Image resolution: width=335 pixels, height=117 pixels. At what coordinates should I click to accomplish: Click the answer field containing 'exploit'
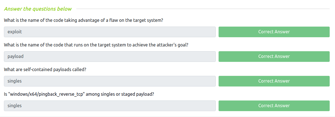(110, 32)
